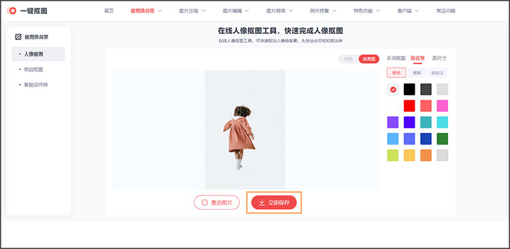Viewport: 510px width, 249px height.
Task: Pick the yellow-orange color swatch
Action: tap(409, 155)
